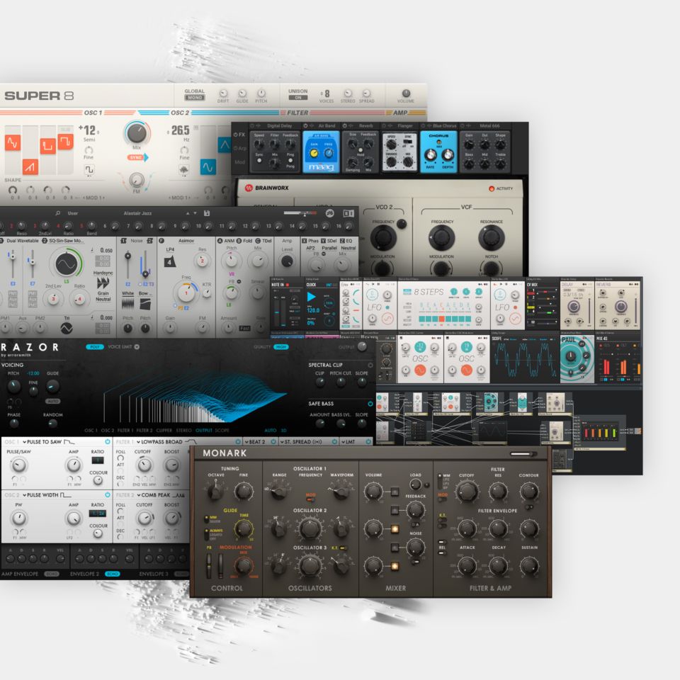This screenshot has width=680, height=680.
Task: Select the sawtooth waveform tile in Super 8 OSC 1
Action: [x=30, y=166]
